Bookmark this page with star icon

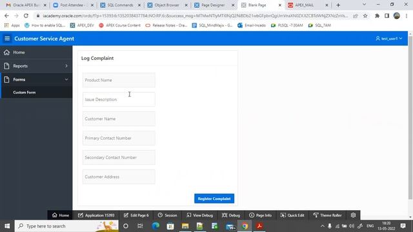tap(365, 15)
